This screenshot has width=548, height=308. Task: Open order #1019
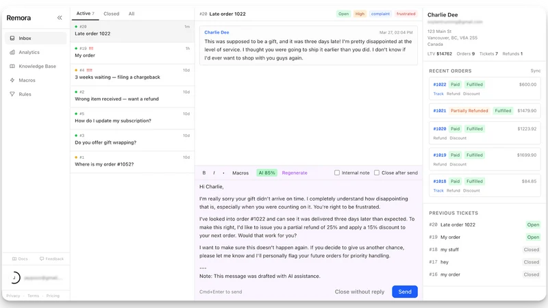tap(440, 155)
